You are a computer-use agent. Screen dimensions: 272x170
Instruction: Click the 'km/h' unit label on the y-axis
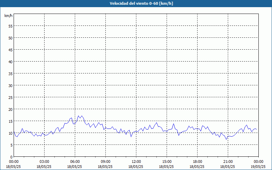(8, 16)
